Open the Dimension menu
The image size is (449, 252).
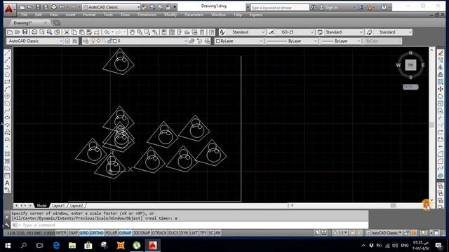pos(147,15)
